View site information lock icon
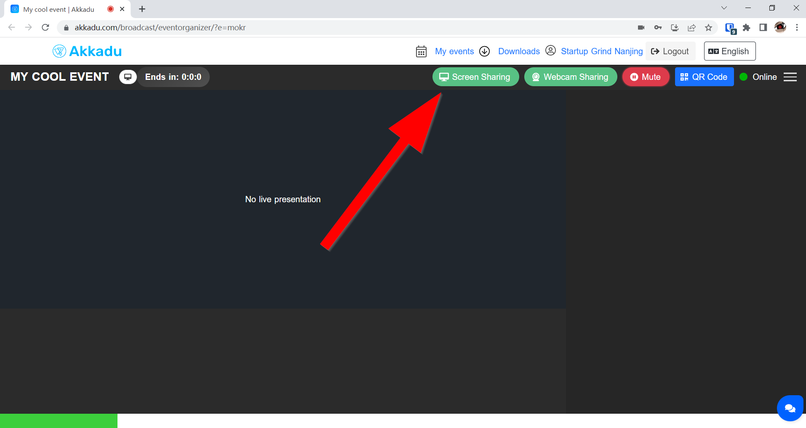Viewport: 806px width, 428px height. click(66, 28)
